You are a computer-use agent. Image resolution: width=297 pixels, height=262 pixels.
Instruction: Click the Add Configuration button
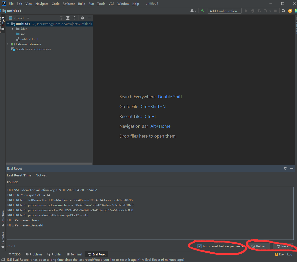pyautogui.click(x=224, y=11)
